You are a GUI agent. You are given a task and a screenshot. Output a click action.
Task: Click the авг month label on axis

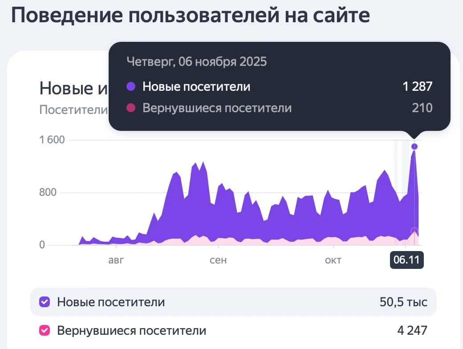(x=116, y=260)
